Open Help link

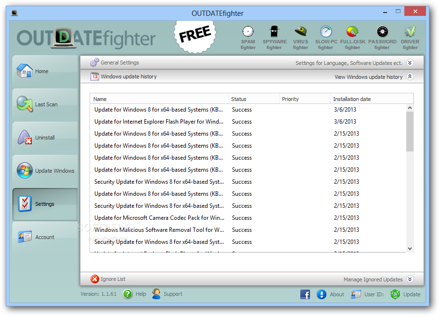click(141, 294)
